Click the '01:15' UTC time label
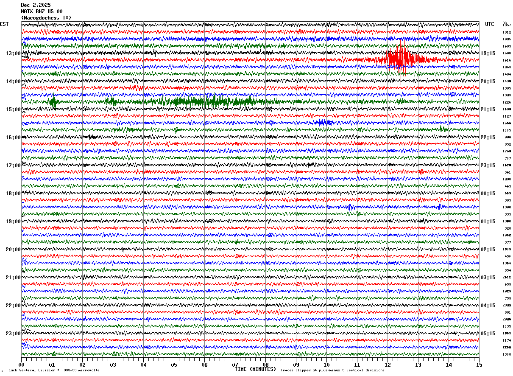Image resolution: width=513 pixels, height=376 pixels. 488,222
